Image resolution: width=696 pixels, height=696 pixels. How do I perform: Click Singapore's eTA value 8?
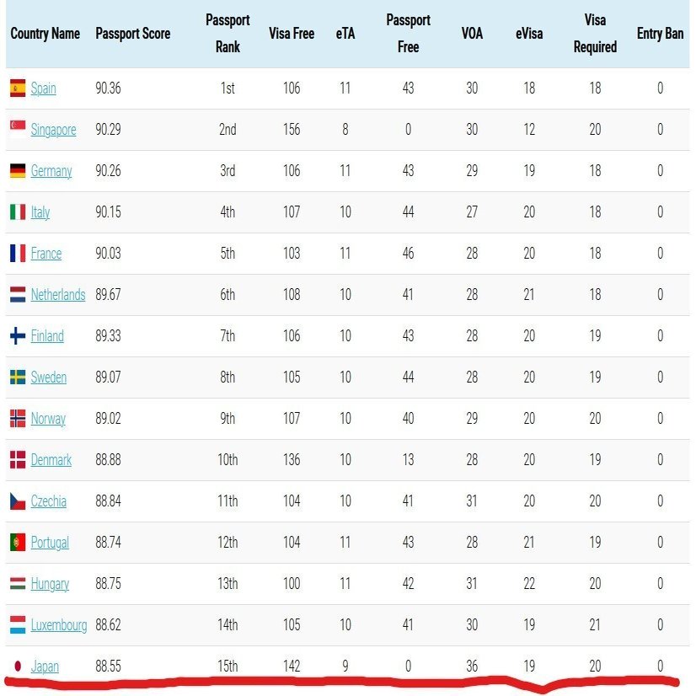pyautogui.click(x=345, y=129)
